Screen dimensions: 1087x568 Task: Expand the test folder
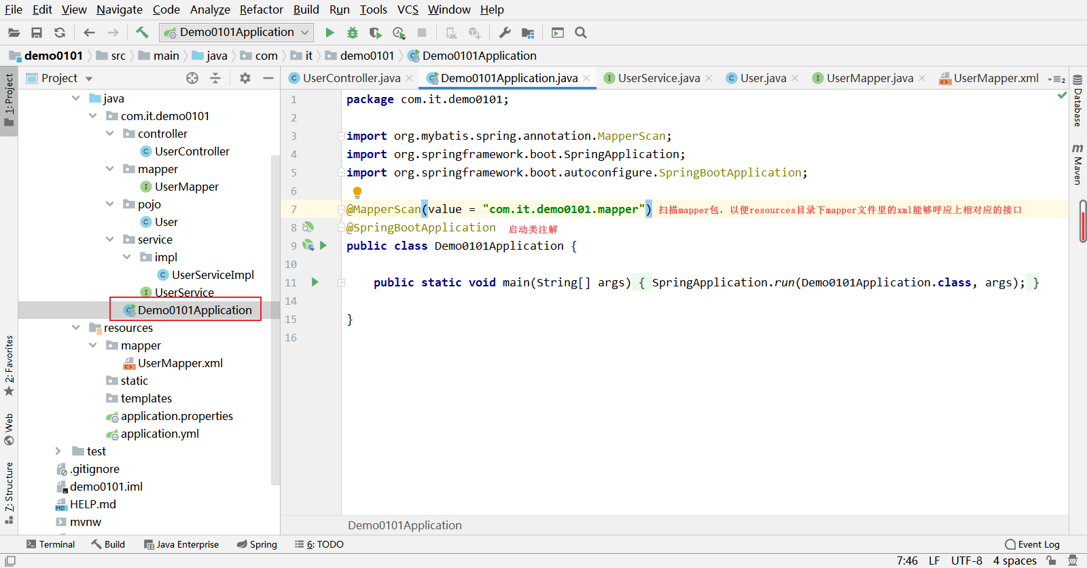58,451
